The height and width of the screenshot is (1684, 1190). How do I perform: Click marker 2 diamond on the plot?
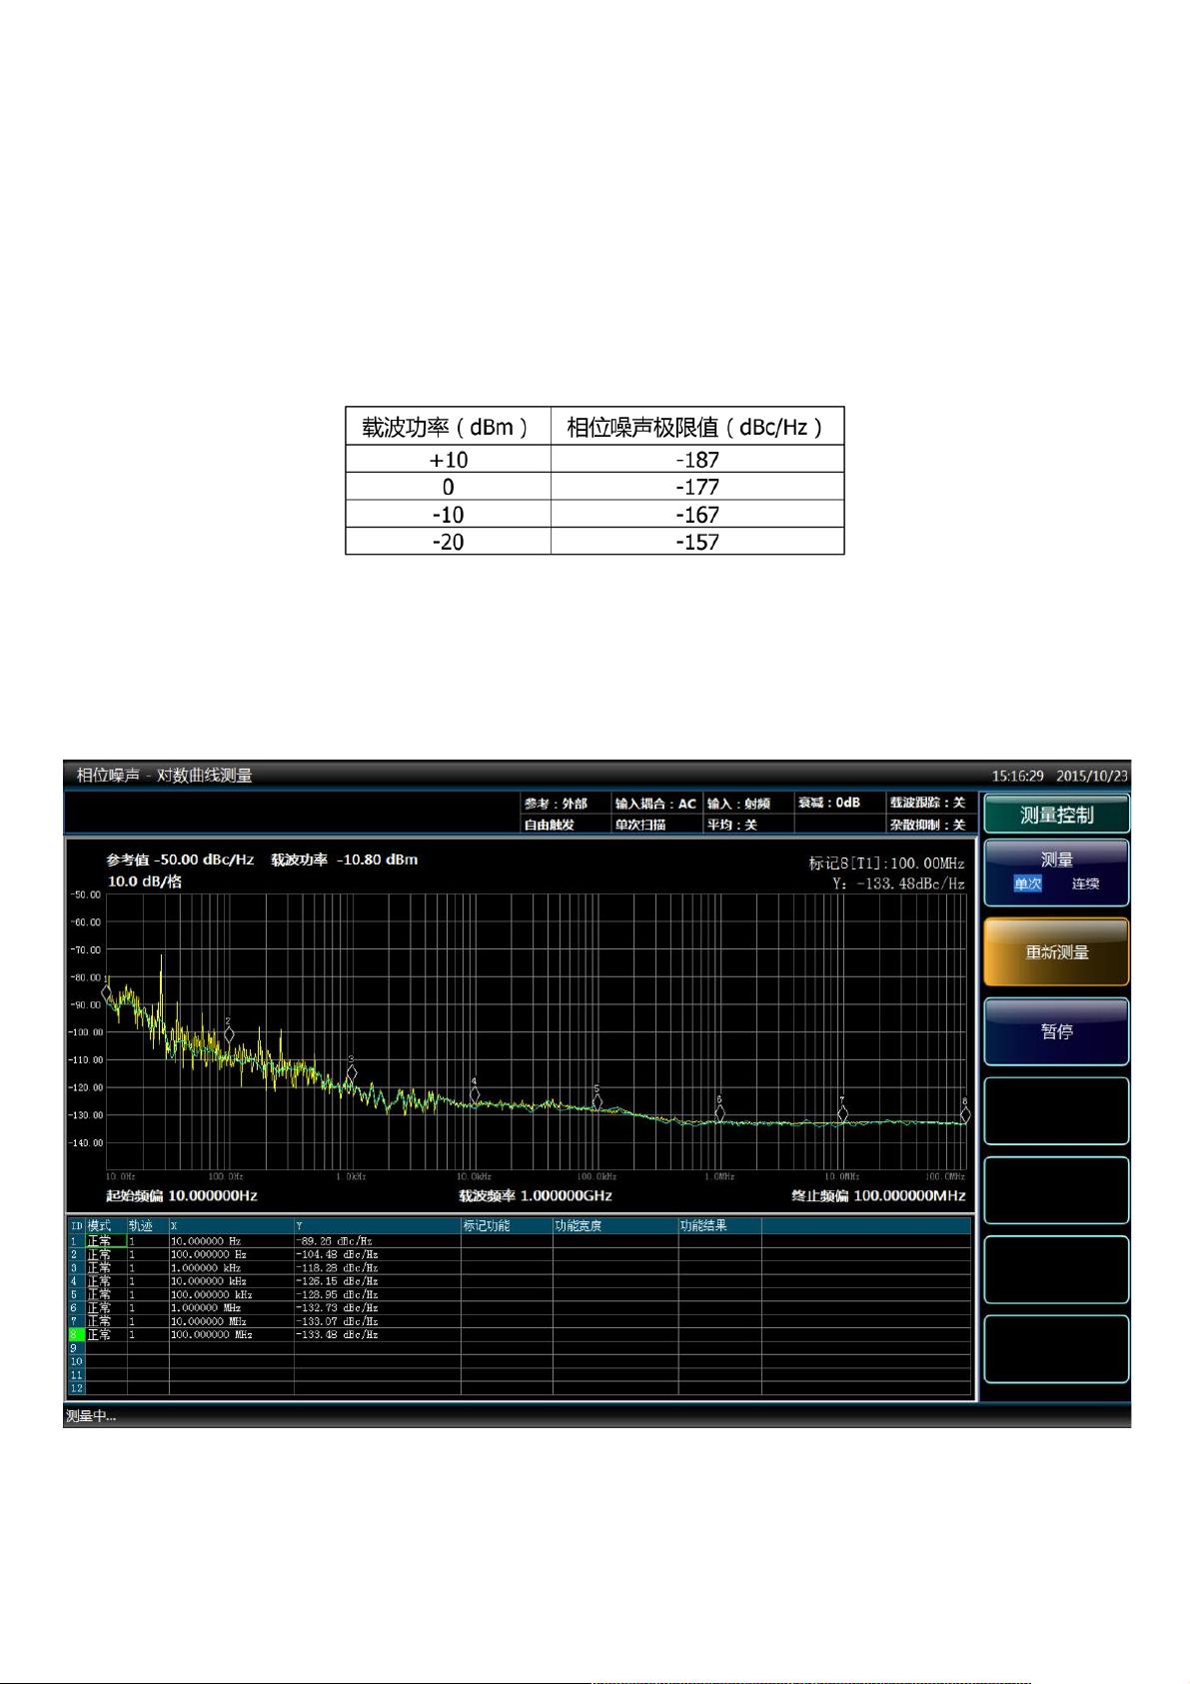pyautogui.click(x=229, y=1035)
